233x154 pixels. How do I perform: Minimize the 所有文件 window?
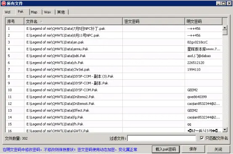point(218,3)
